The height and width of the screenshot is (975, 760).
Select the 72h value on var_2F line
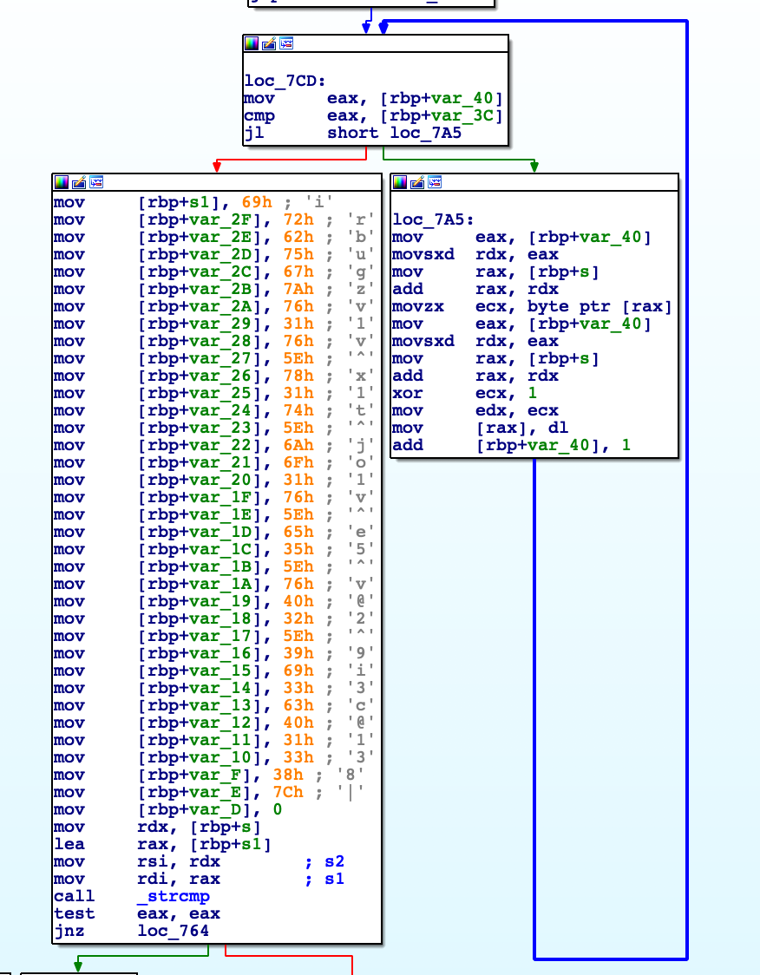tap(298, 219)
